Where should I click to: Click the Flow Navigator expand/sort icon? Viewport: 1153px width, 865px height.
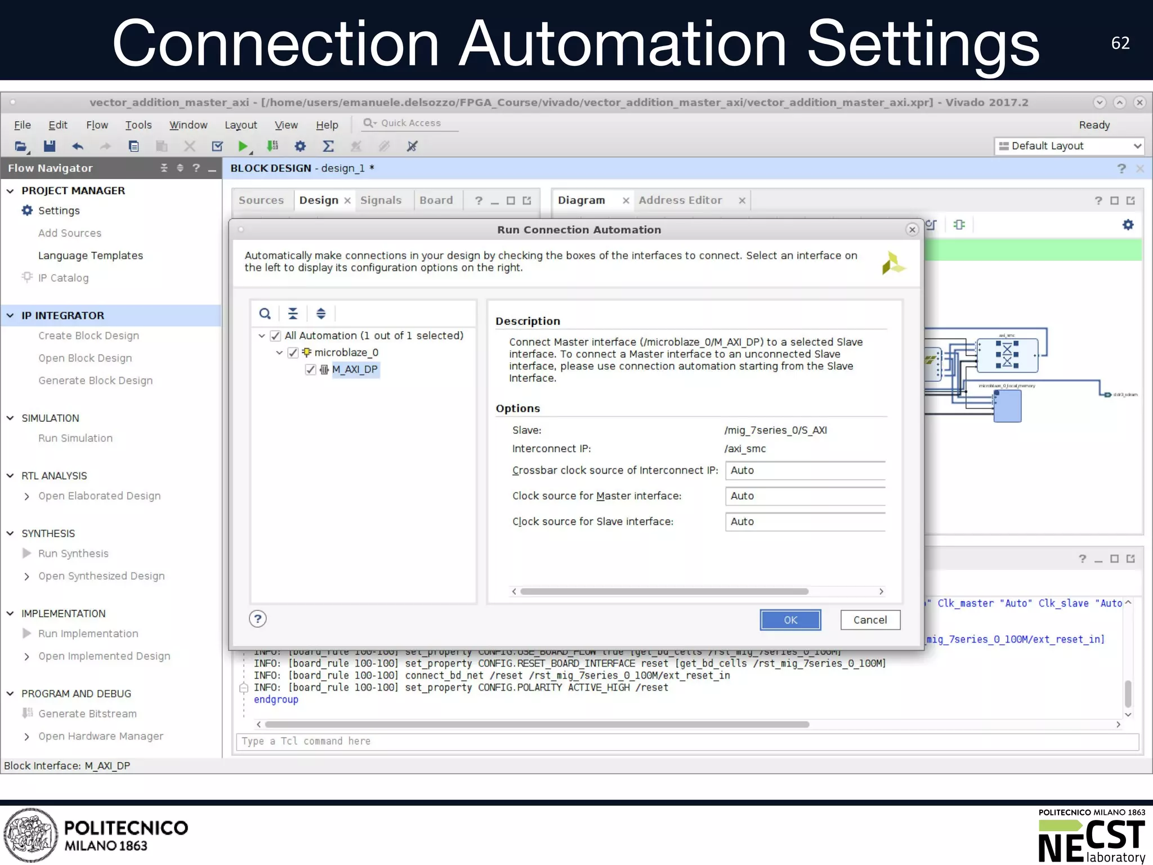pos(180,168)
